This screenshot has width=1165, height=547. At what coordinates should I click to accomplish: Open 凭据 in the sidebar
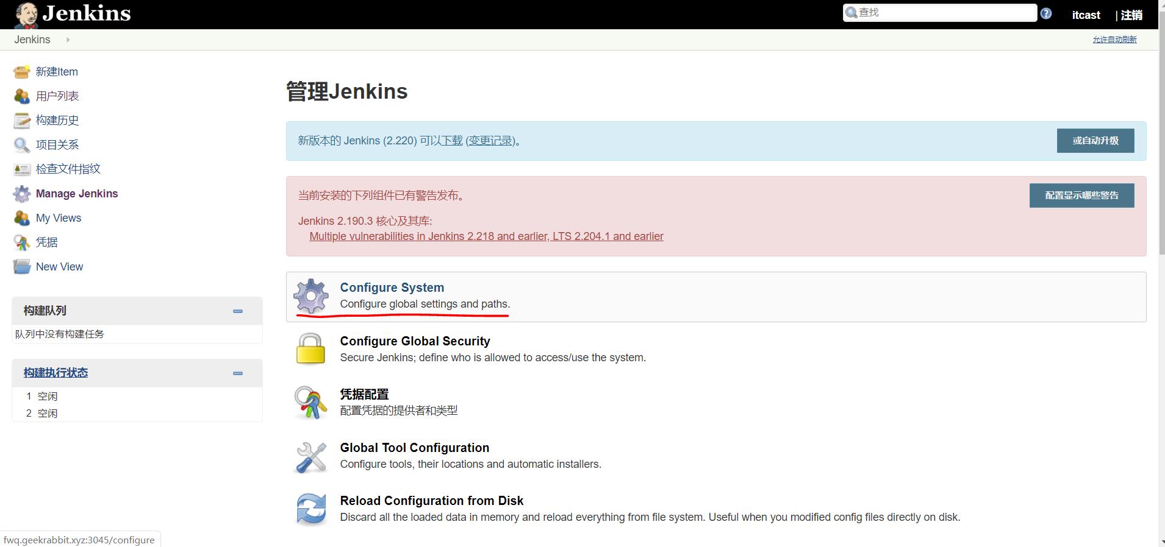point(47,242)
